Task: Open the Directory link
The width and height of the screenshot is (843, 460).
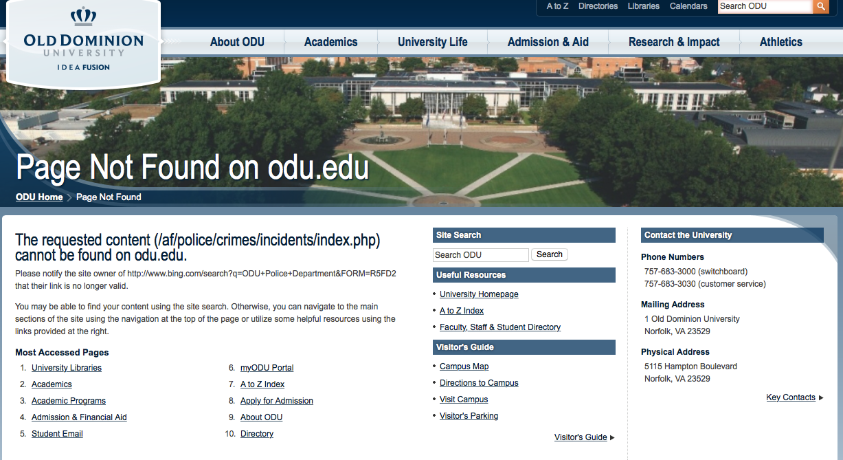Action: pyautogui.click(x=257, y=434)
